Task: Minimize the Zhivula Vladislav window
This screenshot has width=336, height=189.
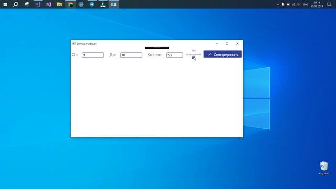Action: (217, 43)
